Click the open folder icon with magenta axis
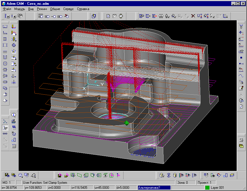Screen dimensions: 247x191 66,175
